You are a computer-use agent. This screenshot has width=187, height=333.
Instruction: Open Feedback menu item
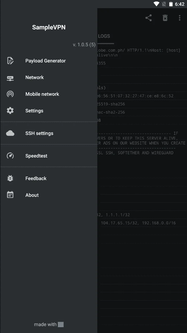pos(49,178)
